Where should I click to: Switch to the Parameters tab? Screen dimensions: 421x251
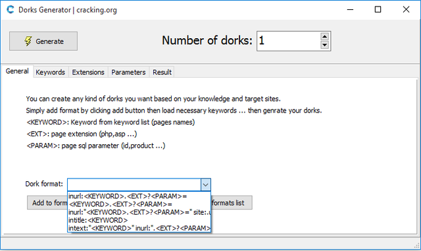click(x=128, y=72)
